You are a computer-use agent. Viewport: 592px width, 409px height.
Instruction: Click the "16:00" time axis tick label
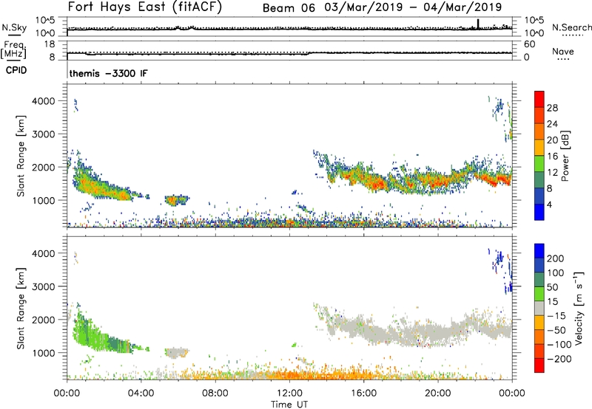tap(363, 393)
